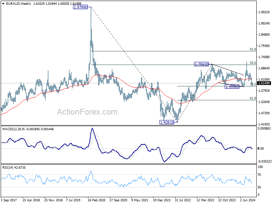
Task: Click the MACD 0.050863 scale value
Action: (264, 129)
